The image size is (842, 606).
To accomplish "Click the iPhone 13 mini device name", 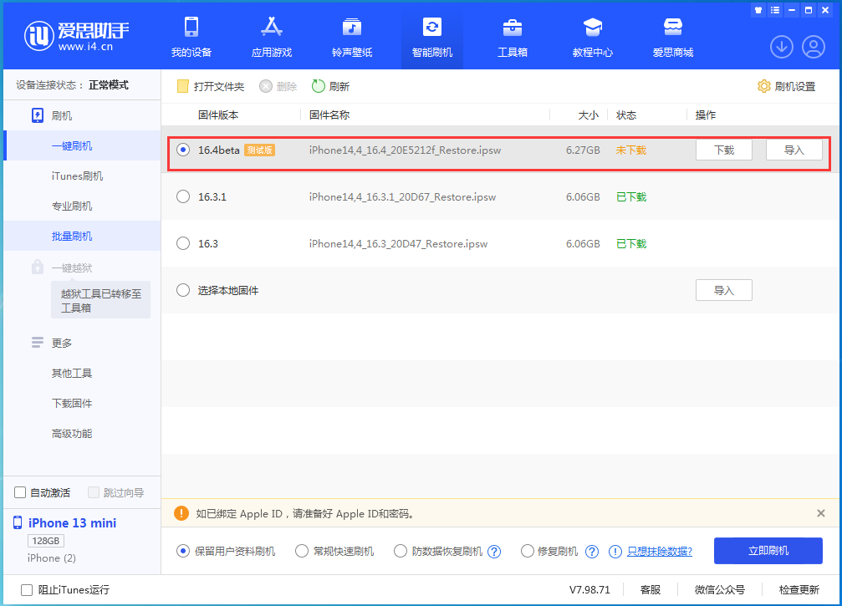I will point(72,522).
